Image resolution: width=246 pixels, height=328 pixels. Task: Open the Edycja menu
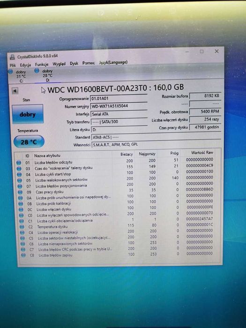(25, 65)
